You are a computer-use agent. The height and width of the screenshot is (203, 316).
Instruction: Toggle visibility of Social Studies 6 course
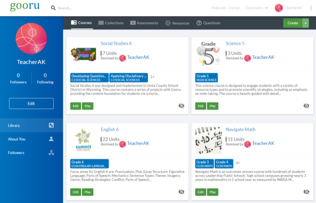[x=181, y=106]
